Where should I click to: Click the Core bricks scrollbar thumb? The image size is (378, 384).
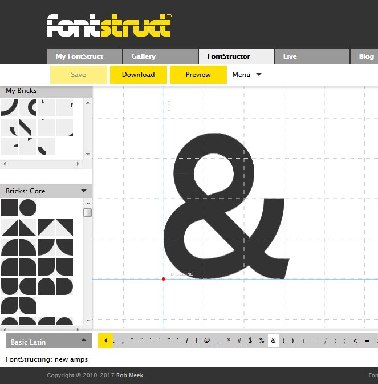pos(88,212)
